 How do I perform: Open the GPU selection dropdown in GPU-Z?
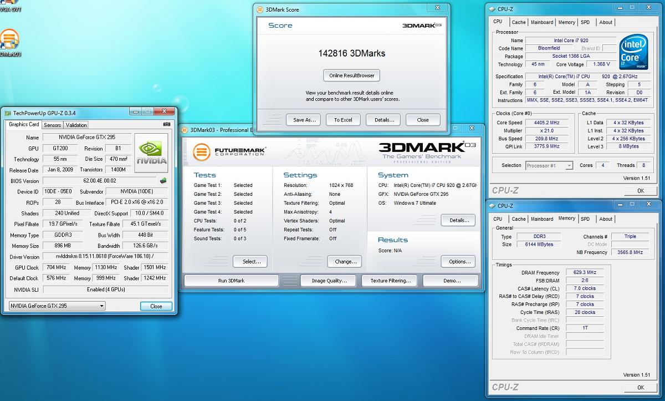[57, 306]
